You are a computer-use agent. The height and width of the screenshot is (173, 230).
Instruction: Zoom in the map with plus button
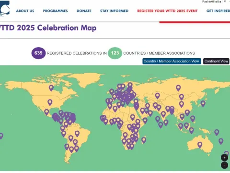(224, 158)
